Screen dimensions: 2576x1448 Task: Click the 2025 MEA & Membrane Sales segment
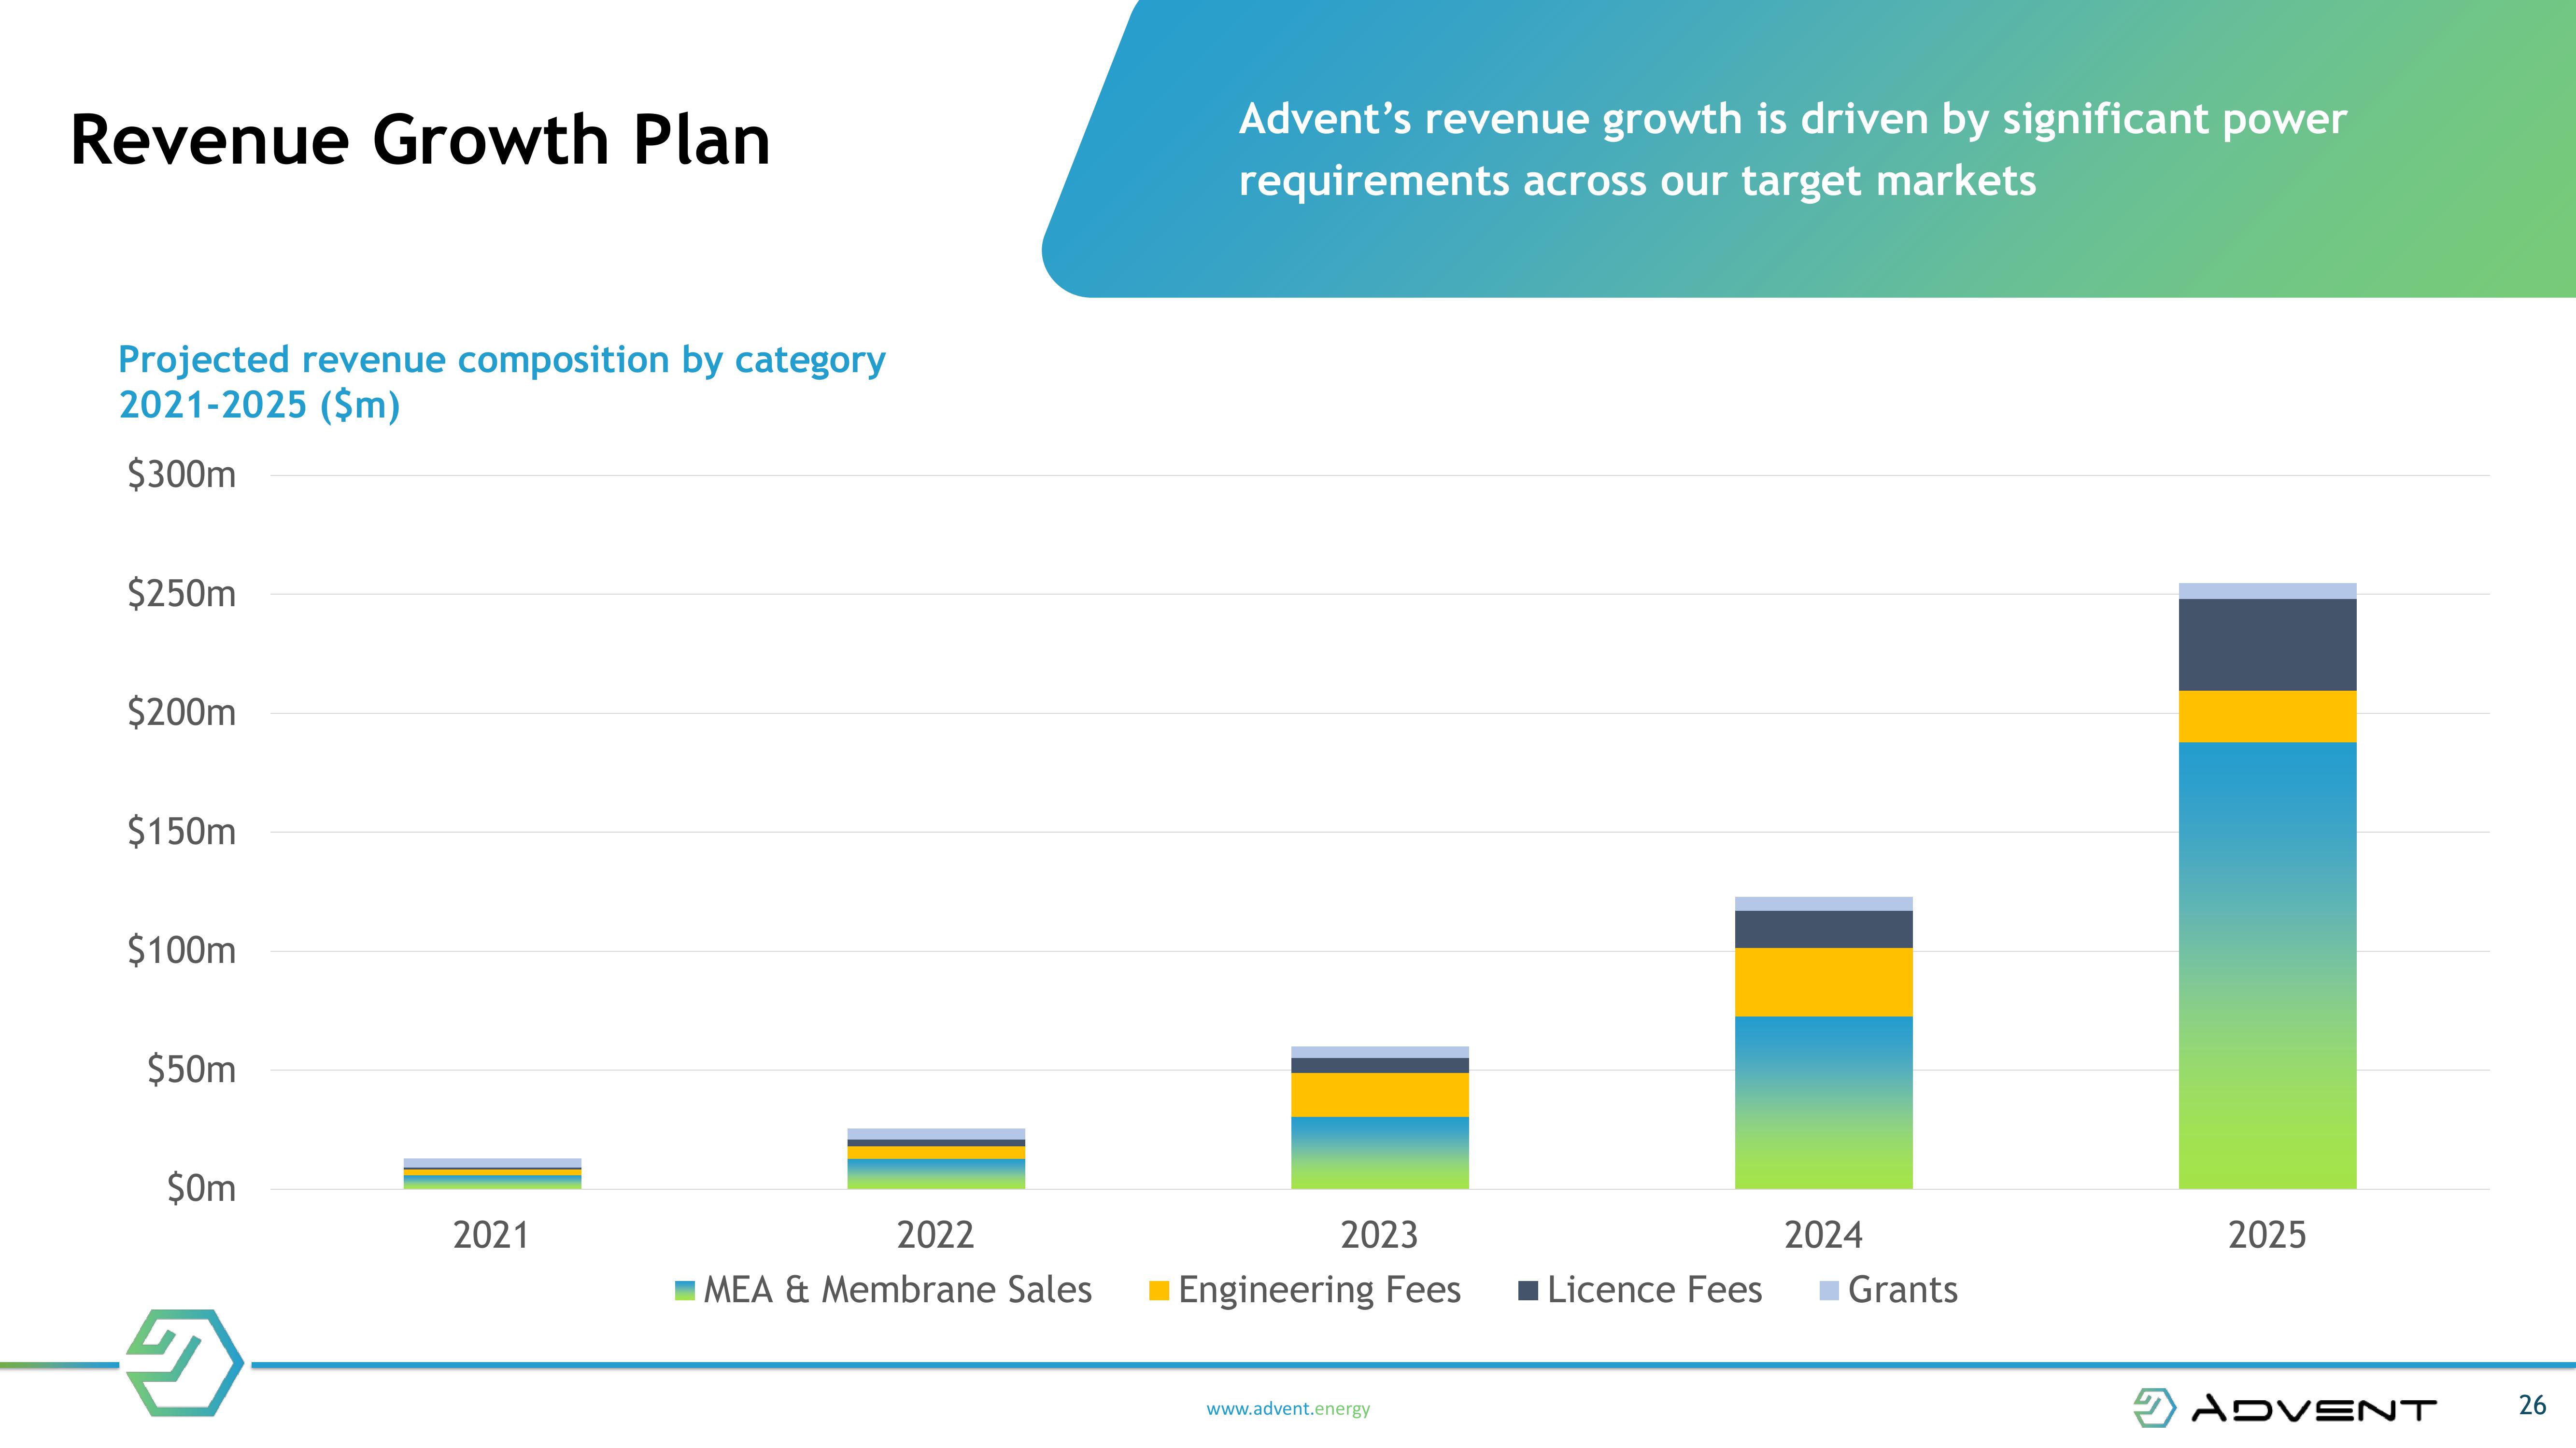[2267, 965]
